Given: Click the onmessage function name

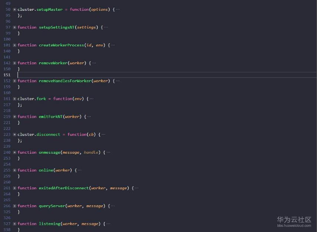Looking at the screenshot, I should [50, 153].
